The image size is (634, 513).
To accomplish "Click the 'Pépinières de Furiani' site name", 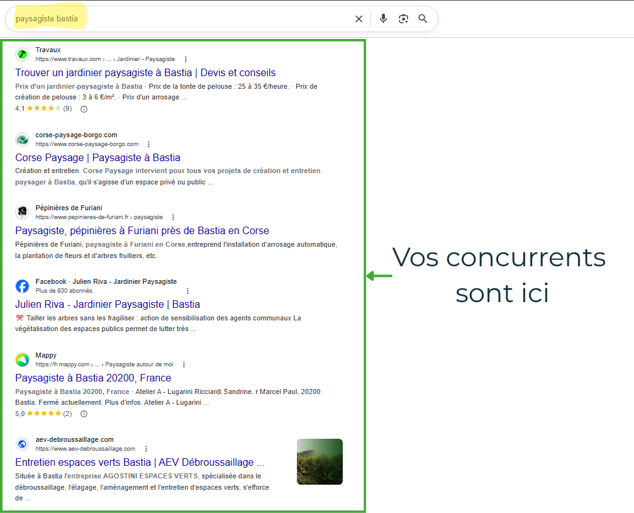I will coord(69,208).
